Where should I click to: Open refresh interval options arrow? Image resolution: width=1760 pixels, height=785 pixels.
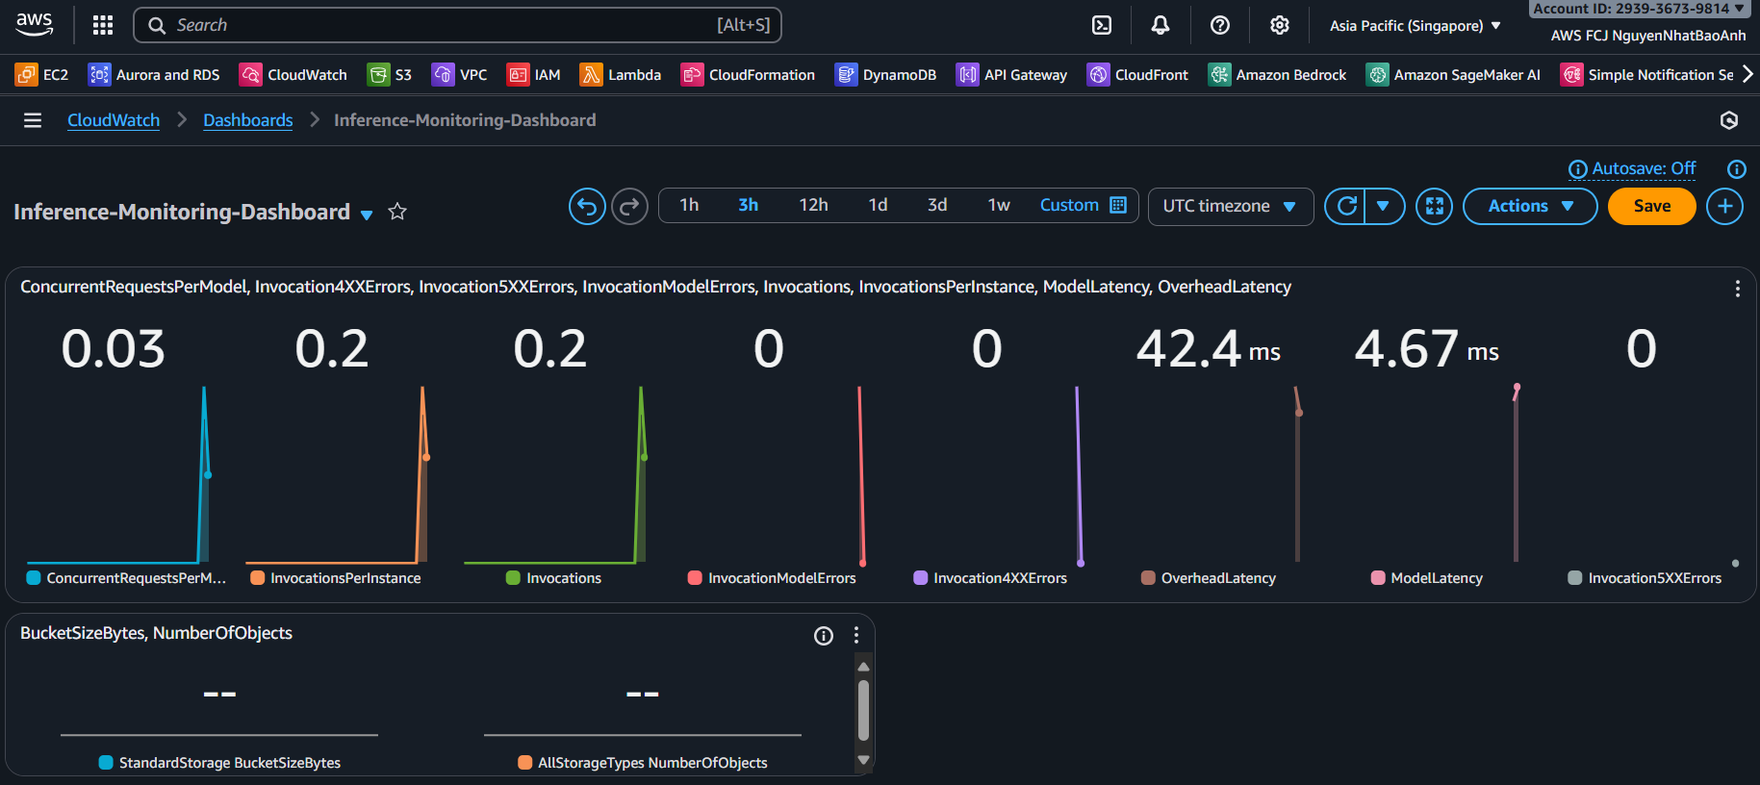(x=1384, y=206)
